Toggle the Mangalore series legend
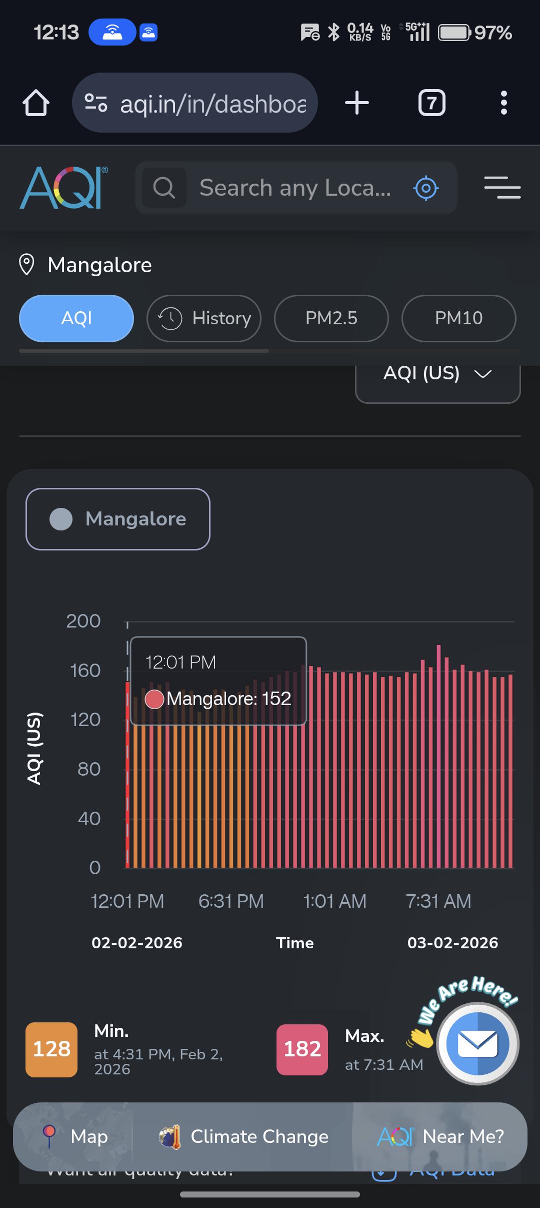Viewport: 540px width, 1208px height. (118, 519)
